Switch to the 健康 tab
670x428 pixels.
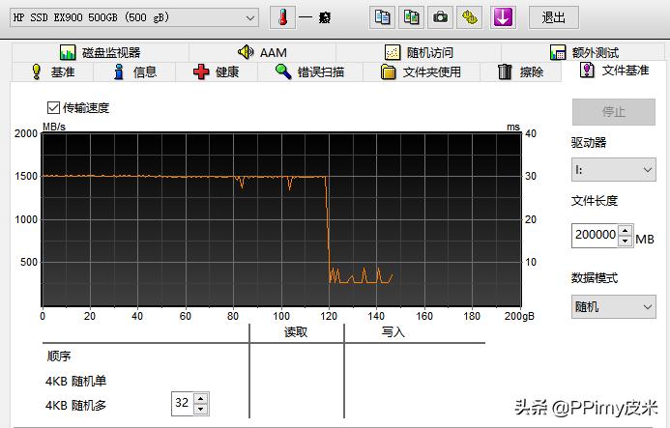[217, 71]
